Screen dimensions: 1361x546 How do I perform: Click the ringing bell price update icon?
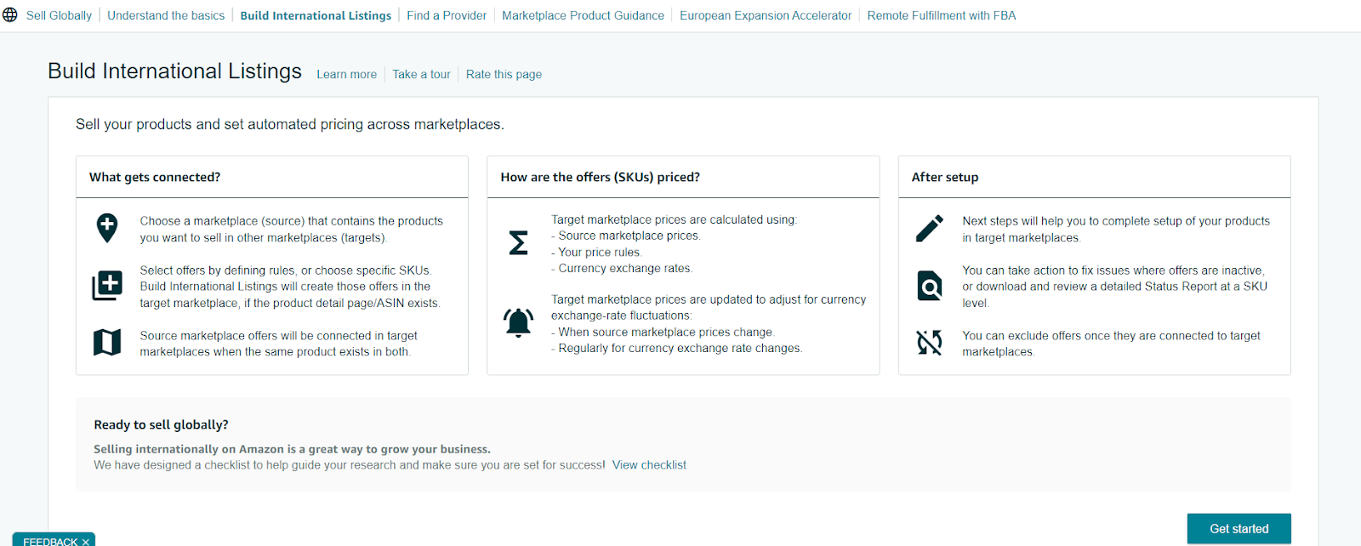(x=518, y=323)
